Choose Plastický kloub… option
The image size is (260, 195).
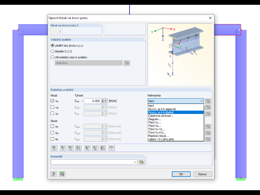click(175, 135)
